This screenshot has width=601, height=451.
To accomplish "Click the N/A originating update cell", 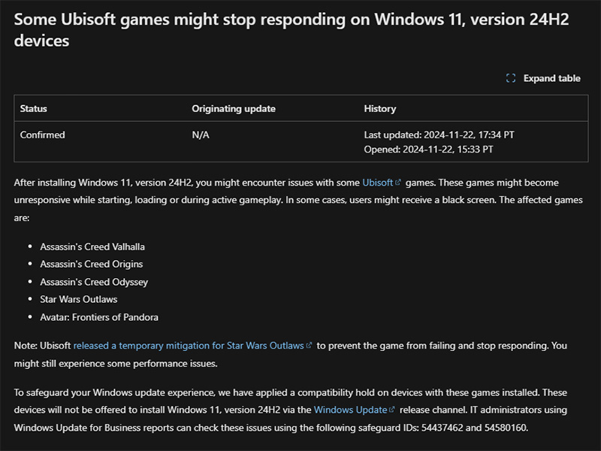I will (200, 135).
